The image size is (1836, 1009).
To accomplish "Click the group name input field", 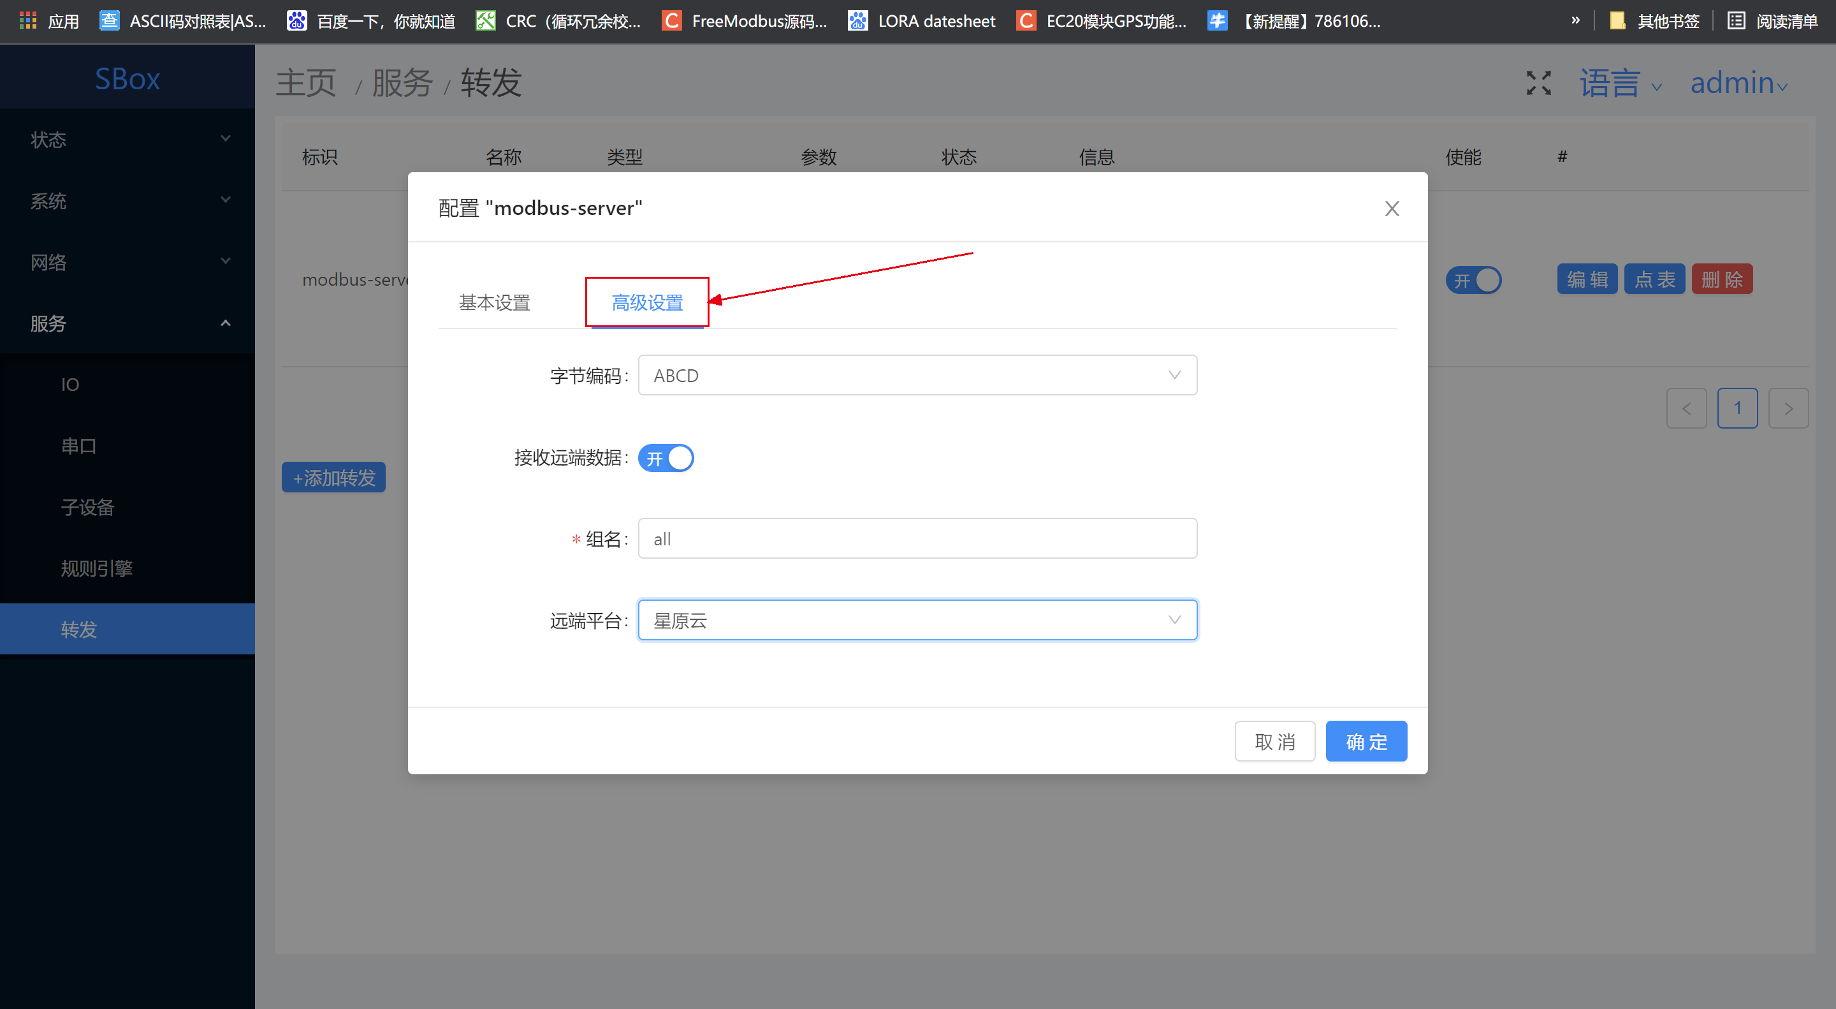I will [917, 538].
